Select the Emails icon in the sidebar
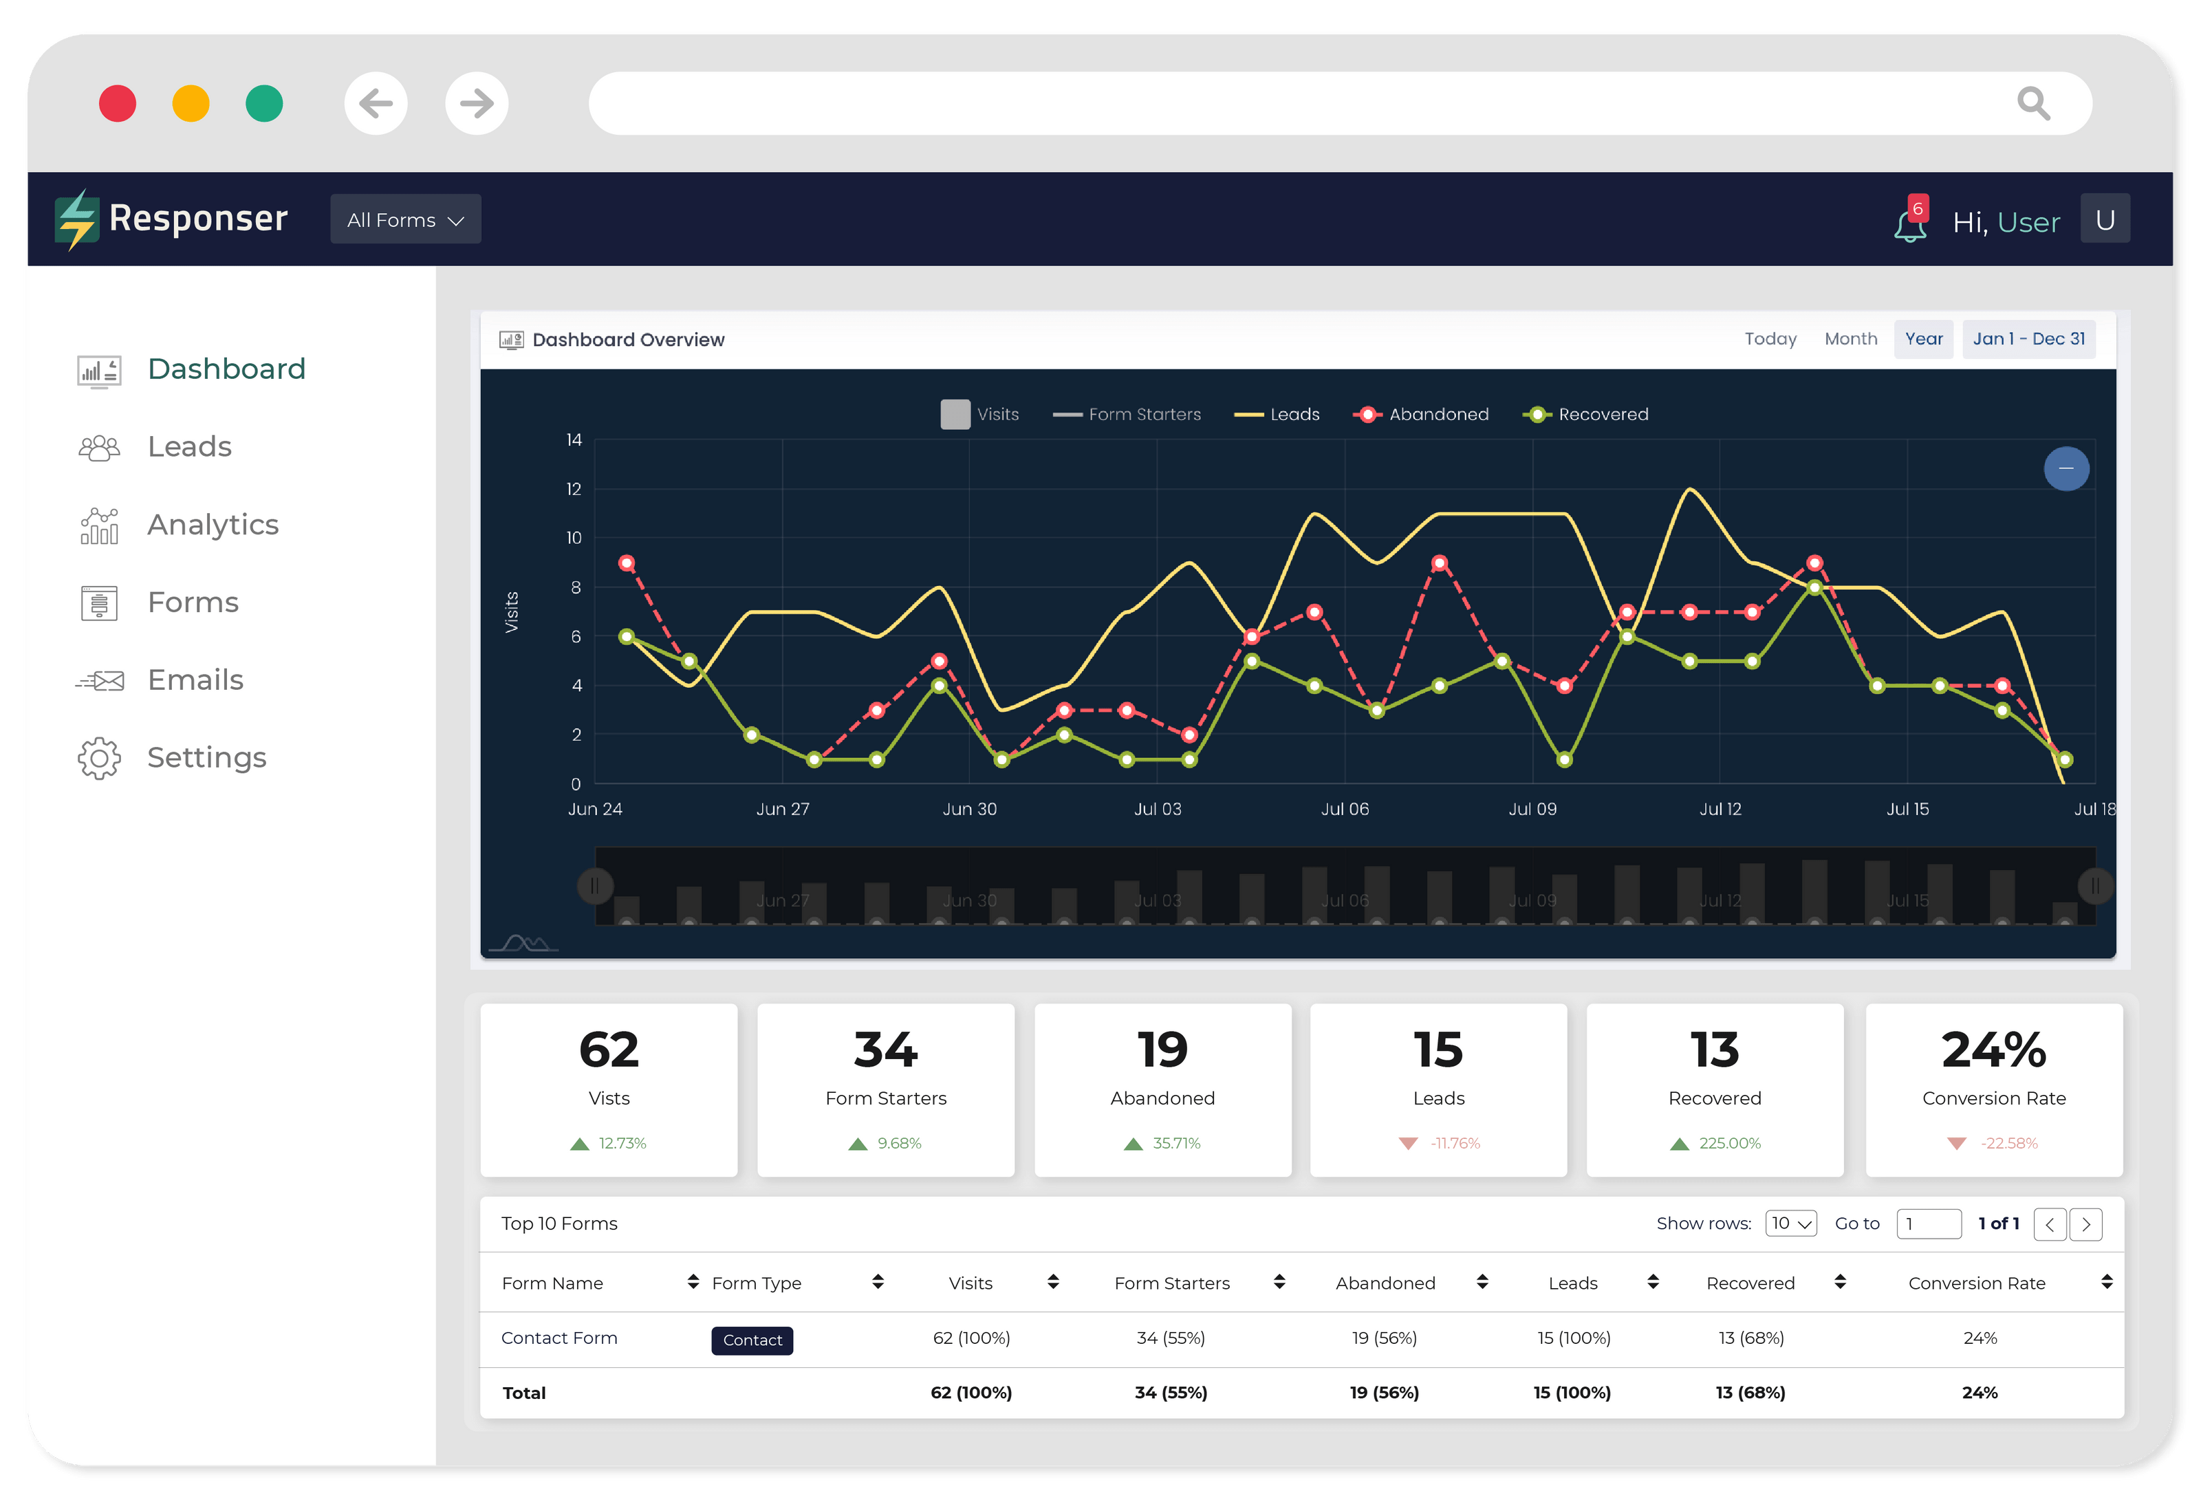 click(x=98, y=680)
